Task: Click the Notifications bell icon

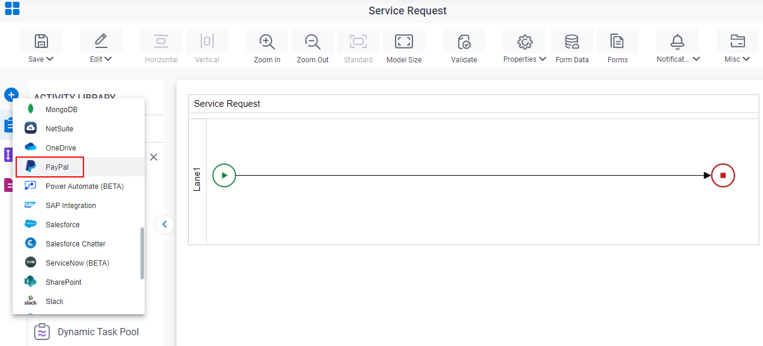Action: (678, 41)
